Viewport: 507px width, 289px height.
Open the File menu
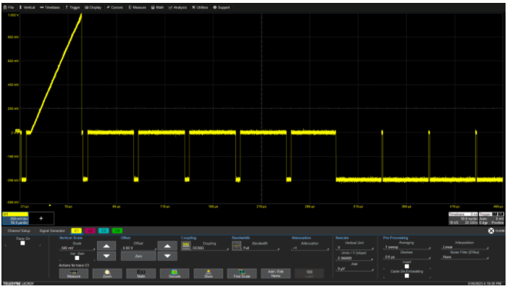[x=9, y=7]
